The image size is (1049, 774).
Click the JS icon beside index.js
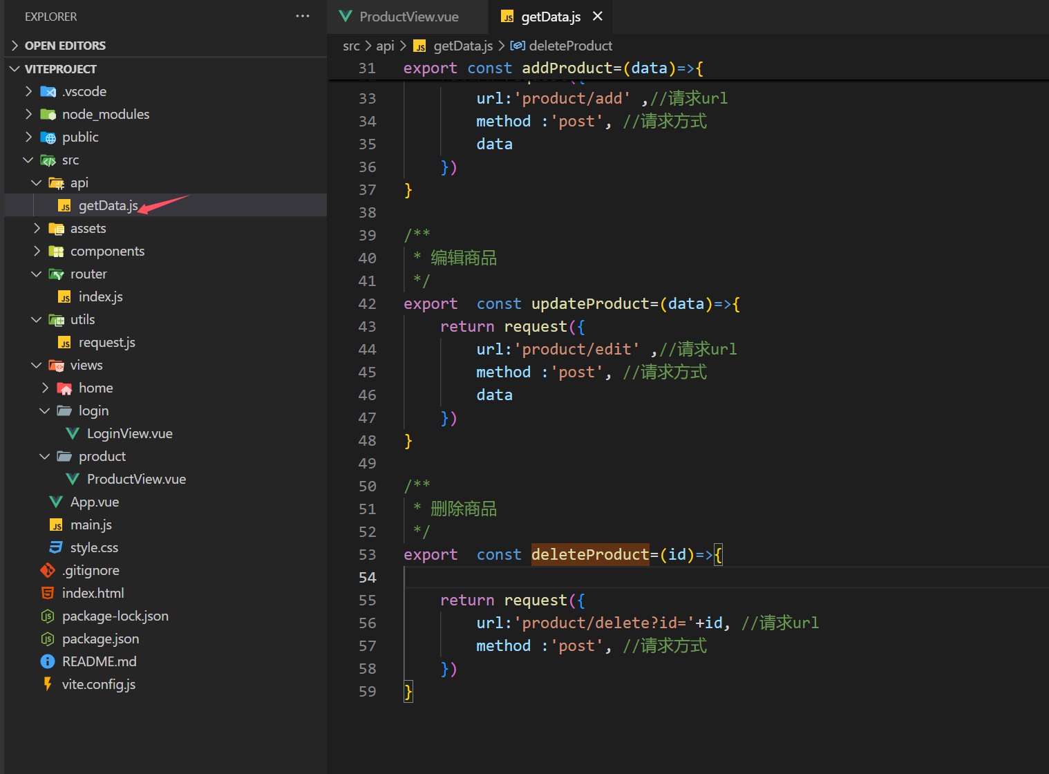pyautogui.click(x=64, y=297)
